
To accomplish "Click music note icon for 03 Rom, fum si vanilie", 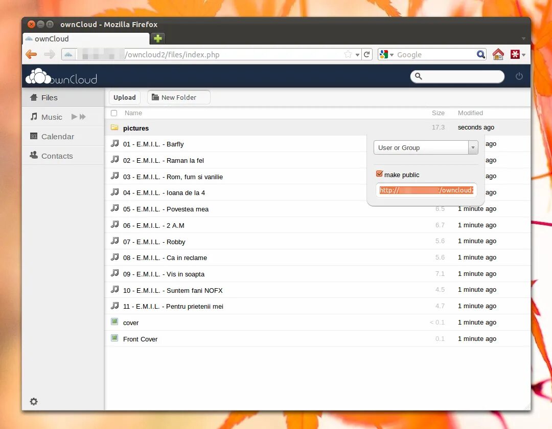I will tap(115, 176).
